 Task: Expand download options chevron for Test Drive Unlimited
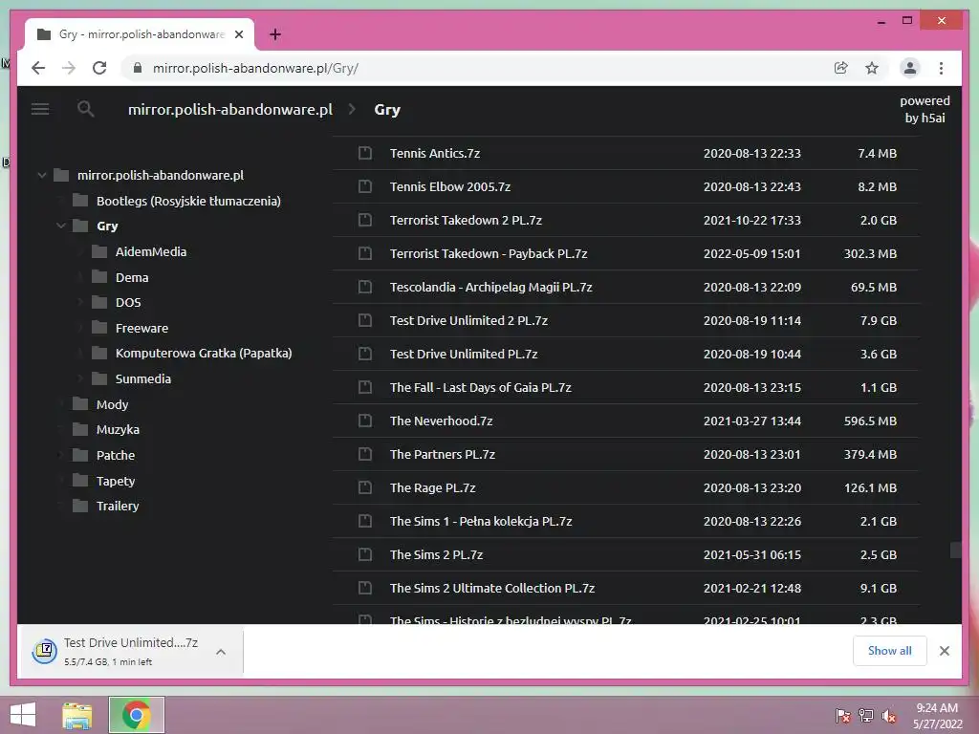coord(221,652)
